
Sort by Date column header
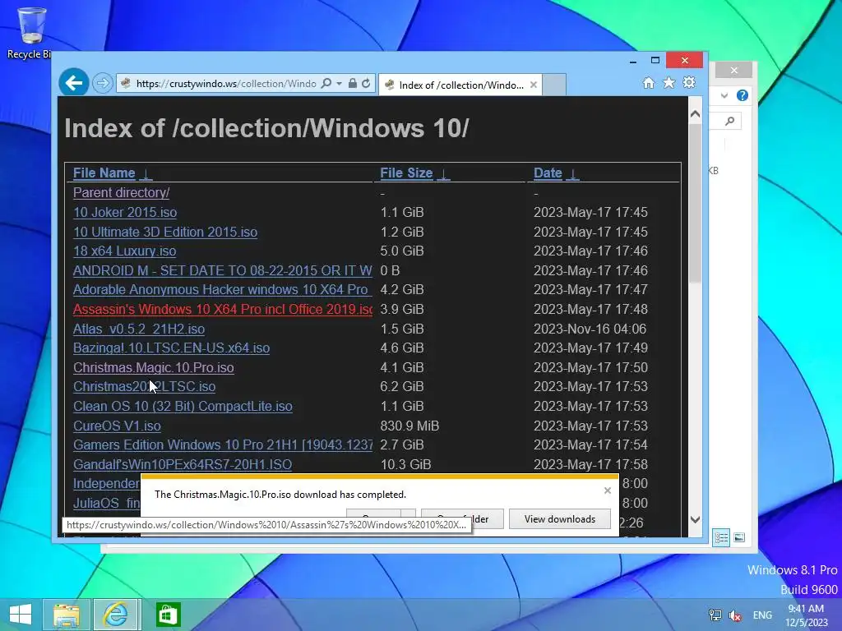(x=548, y=173)
